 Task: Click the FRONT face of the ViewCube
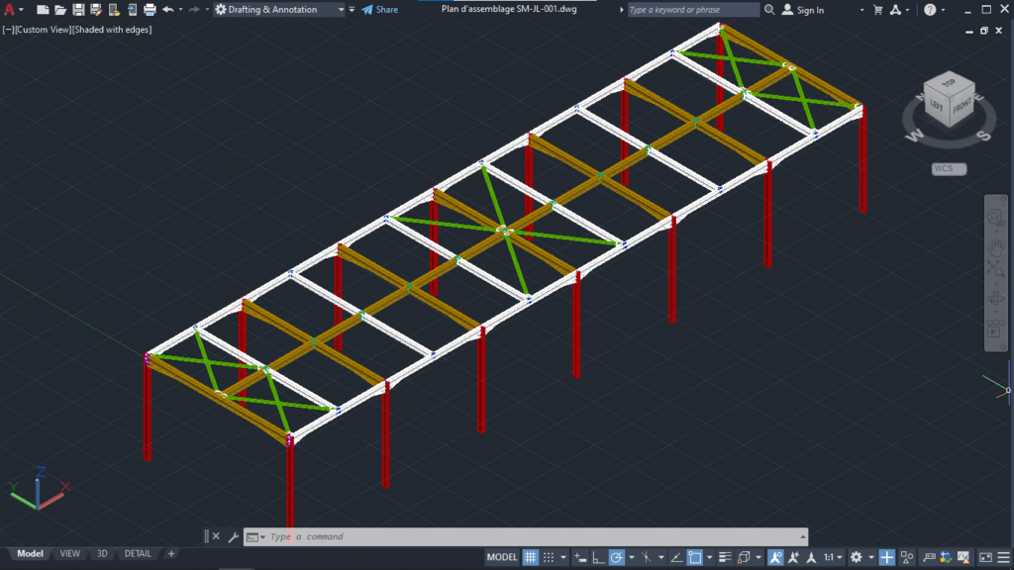pos(963,107)
